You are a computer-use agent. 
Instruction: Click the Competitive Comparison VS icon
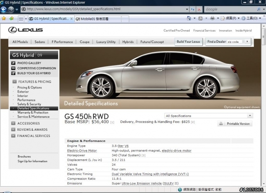coord(13,68)
